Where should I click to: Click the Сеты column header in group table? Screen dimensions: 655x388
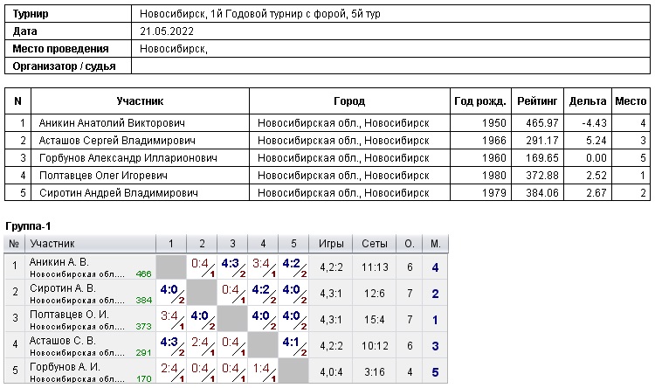tap(375, 243)
